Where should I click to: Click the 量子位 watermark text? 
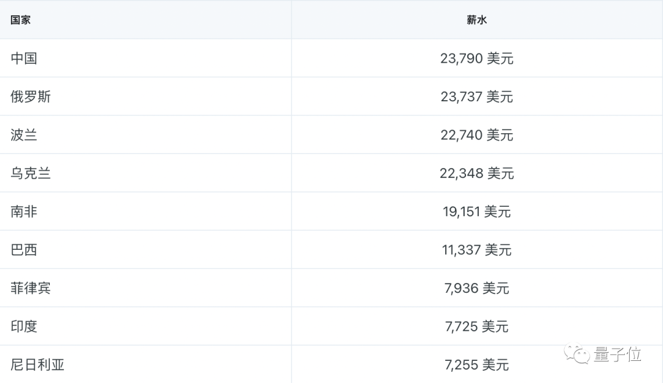tap(618, 354)
